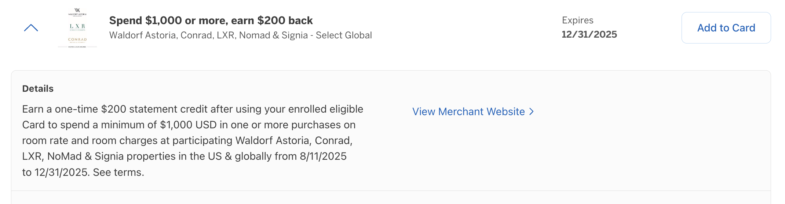Select the "Spend $1,000 or more" offer title
This screenshot has height=204, width=785.
(211, 20)
